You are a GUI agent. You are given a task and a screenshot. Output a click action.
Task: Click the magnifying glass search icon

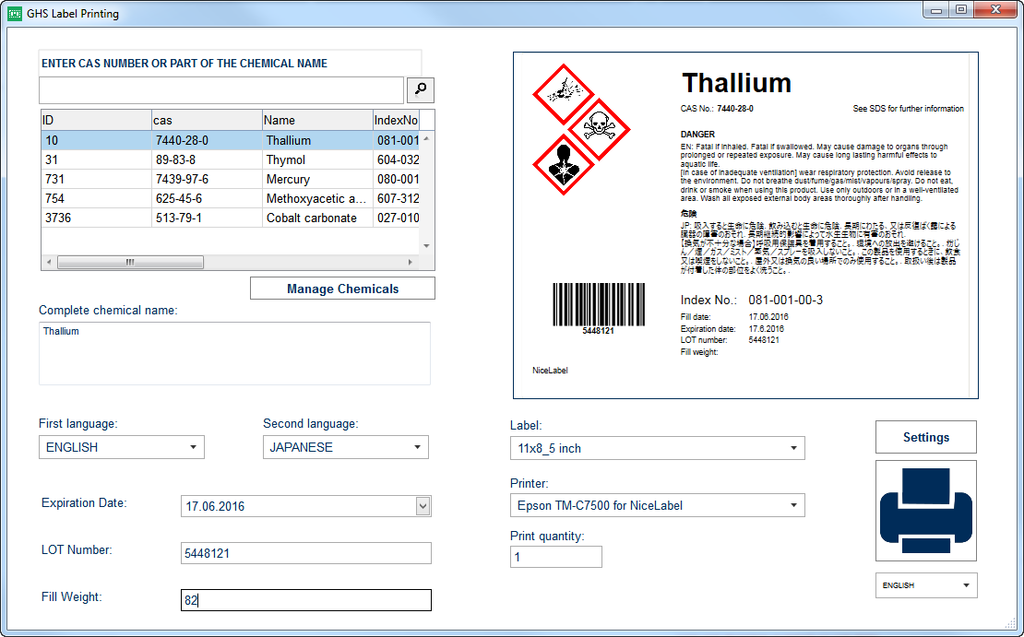click(x=420, y=89)
